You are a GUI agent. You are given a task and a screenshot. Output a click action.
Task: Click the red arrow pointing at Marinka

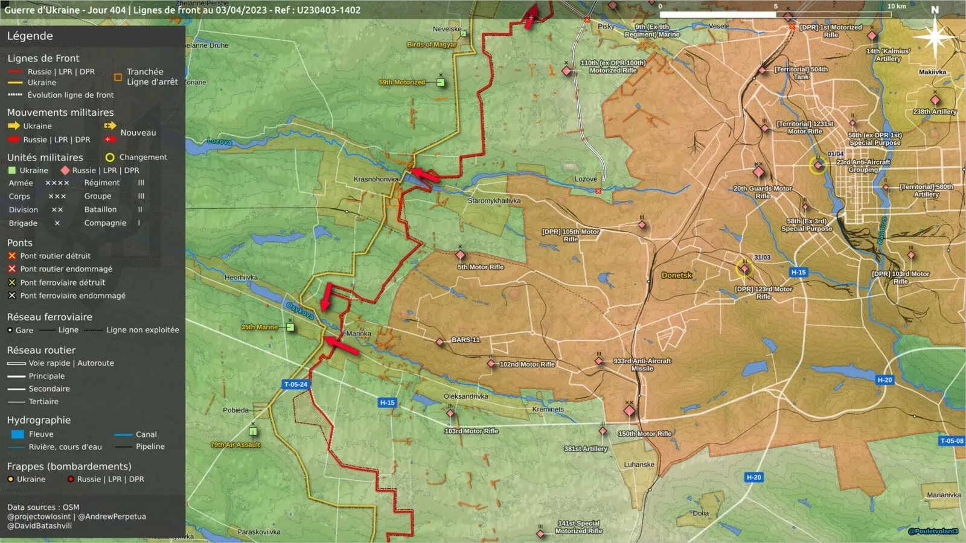click(341, 345)
